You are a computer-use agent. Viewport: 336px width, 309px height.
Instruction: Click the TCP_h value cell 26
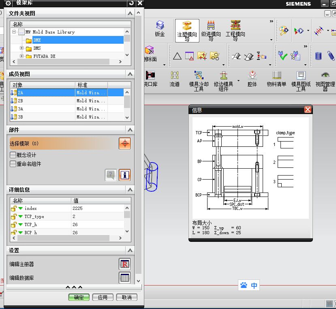(98, 224)
